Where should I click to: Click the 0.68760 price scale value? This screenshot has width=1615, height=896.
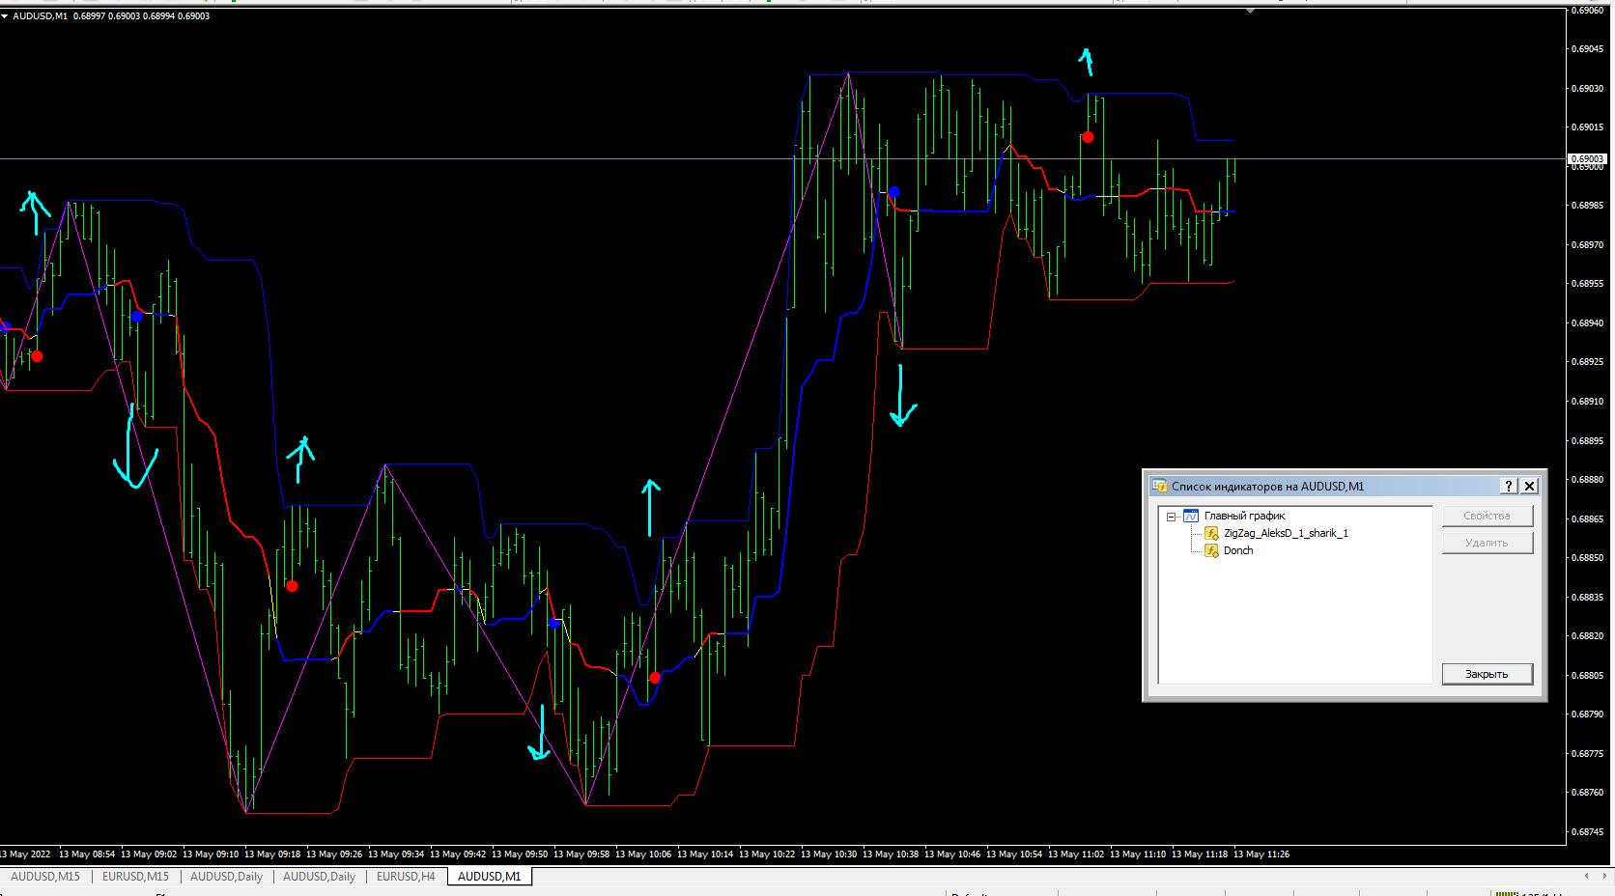[x=1587, y=793]
